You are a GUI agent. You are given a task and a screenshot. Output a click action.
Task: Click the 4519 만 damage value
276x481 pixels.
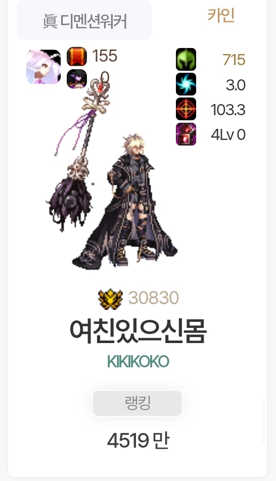(x=138, y=441)
